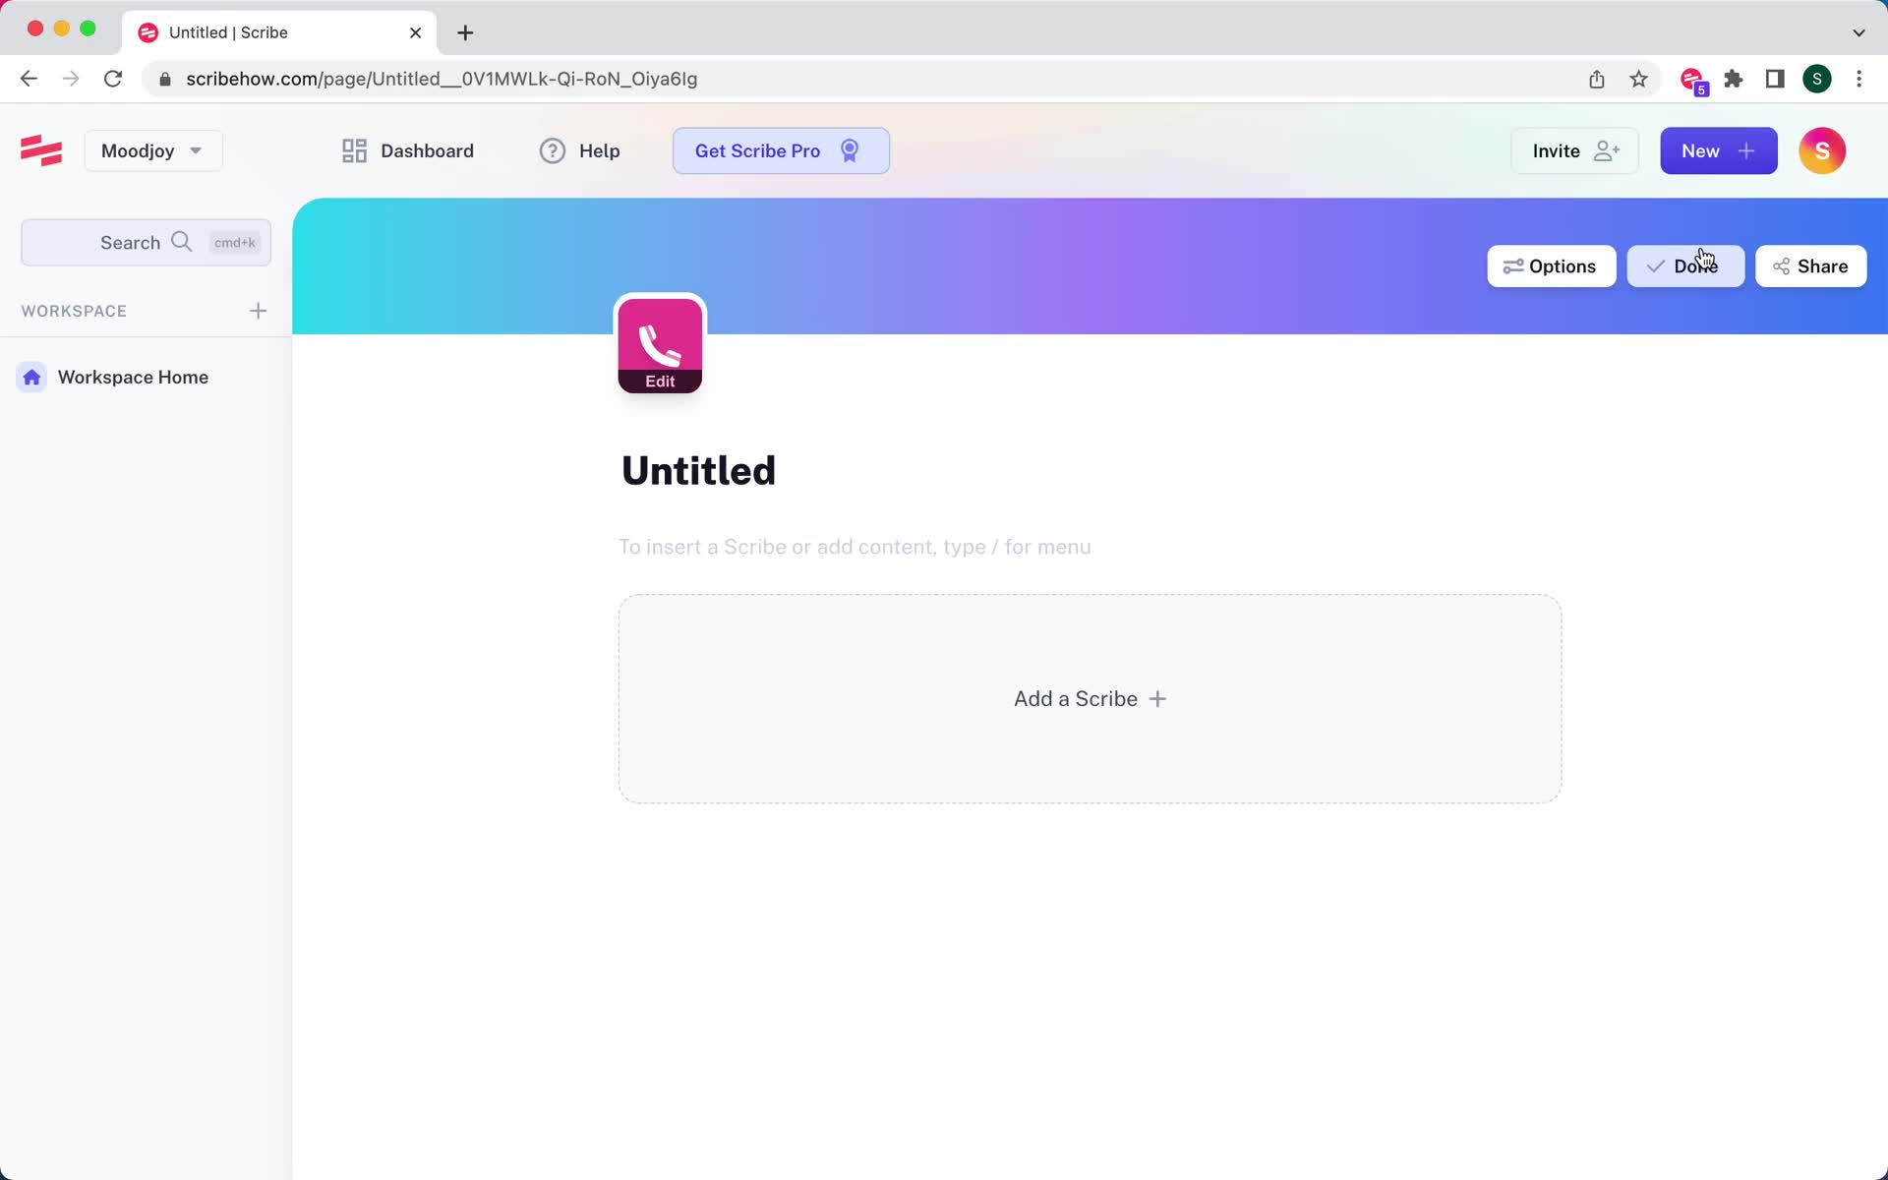Click the Help icon in the navbar
1888x1180 pixels.
[x=552, y=150]
